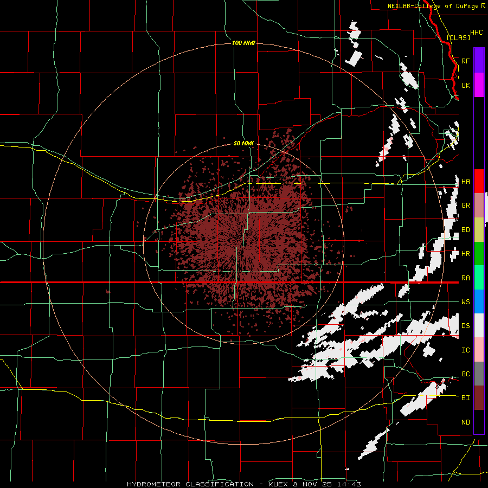Click the HA legend label
The image size is (488, 488).
coord(465,181)
